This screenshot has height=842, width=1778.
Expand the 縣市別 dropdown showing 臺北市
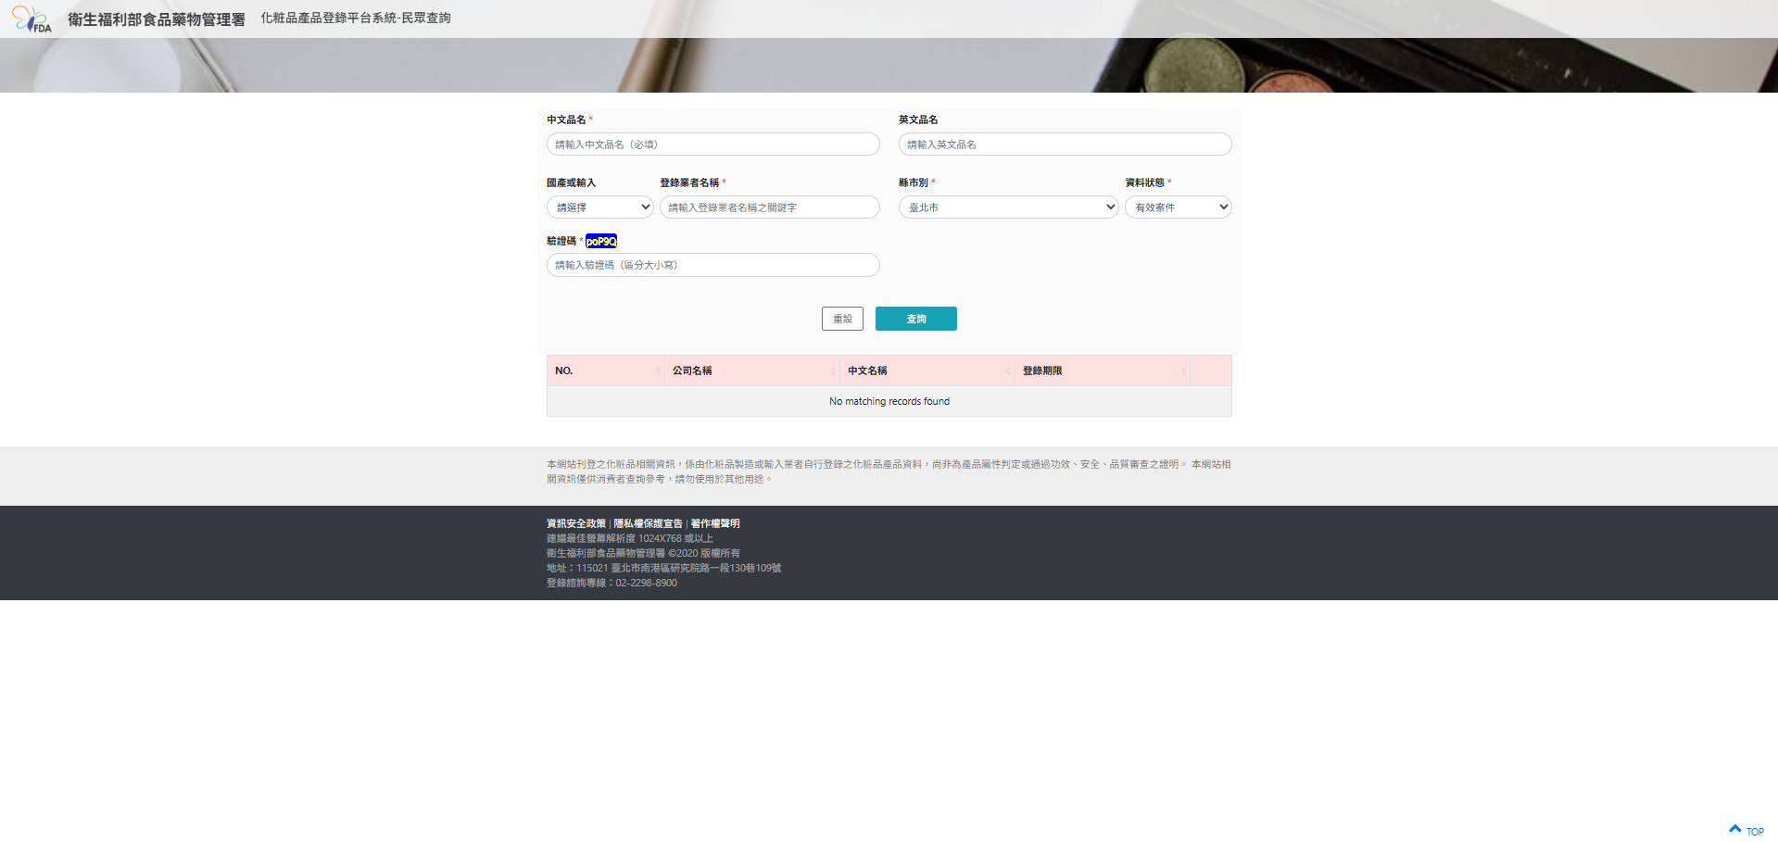pyautogui.click(x=1008, y=207)
